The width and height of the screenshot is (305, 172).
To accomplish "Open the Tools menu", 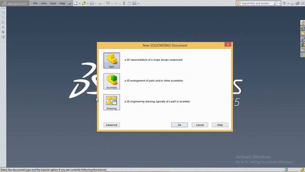I will 53,3.
